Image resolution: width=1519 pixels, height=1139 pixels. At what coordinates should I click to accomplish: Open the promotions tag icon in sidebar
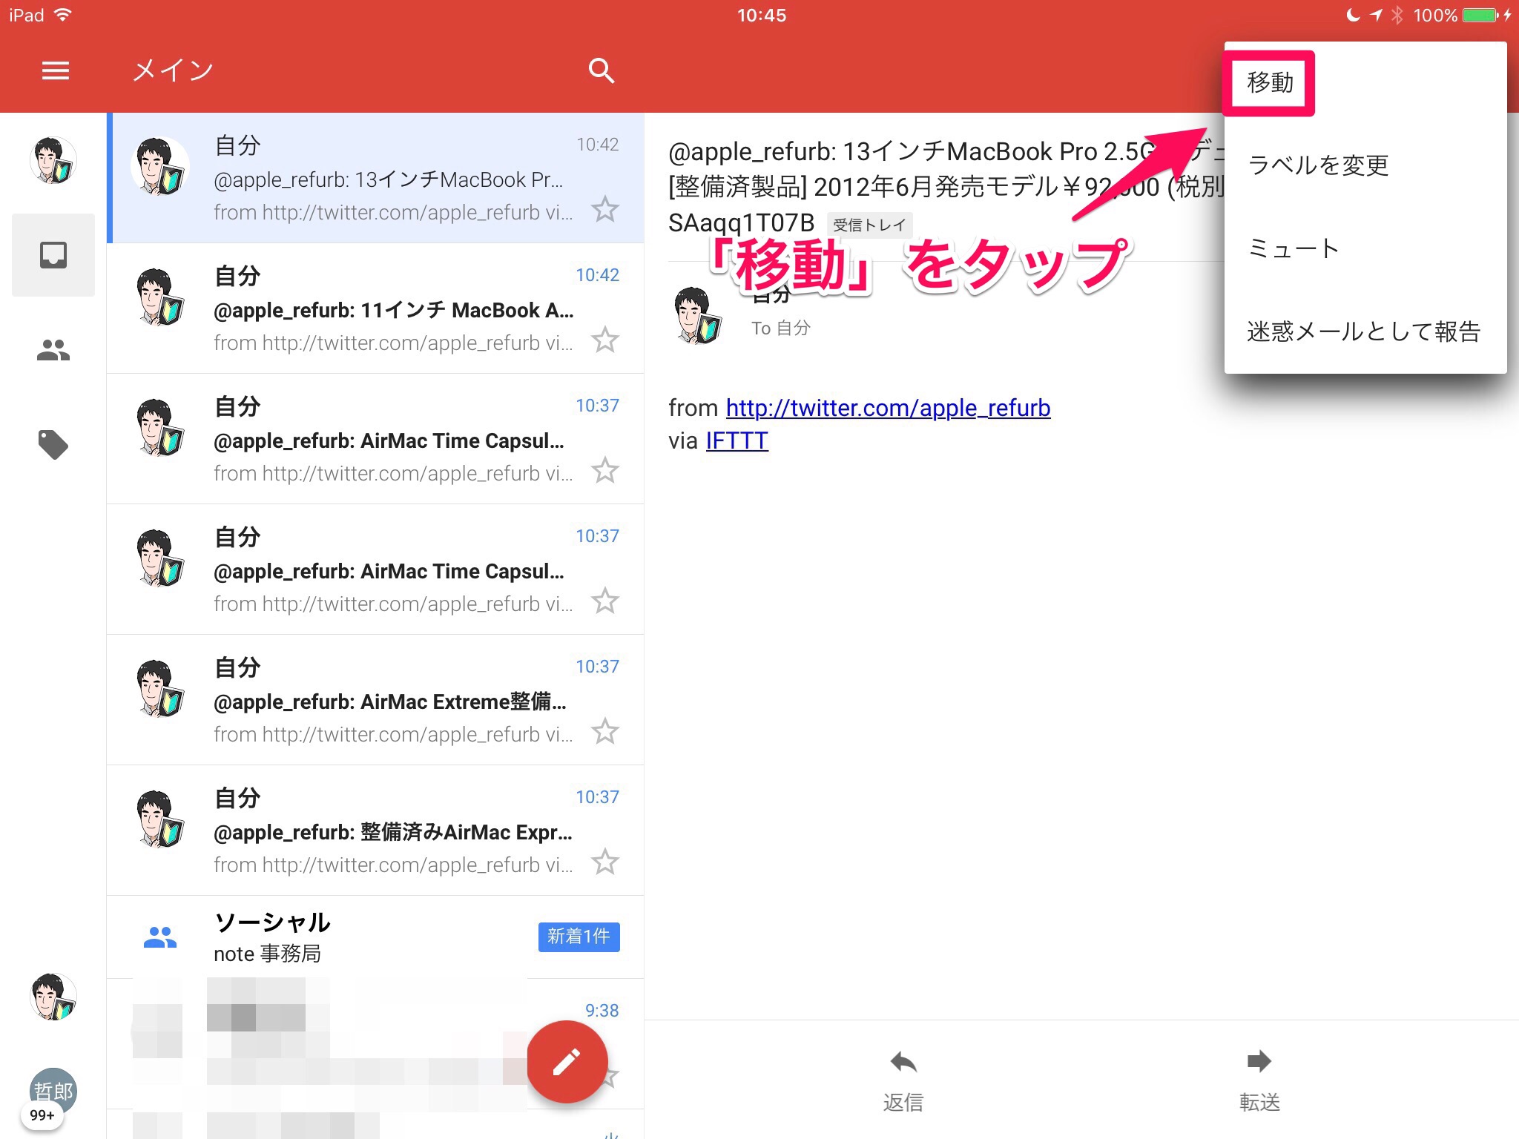click(x=53, y=444)
